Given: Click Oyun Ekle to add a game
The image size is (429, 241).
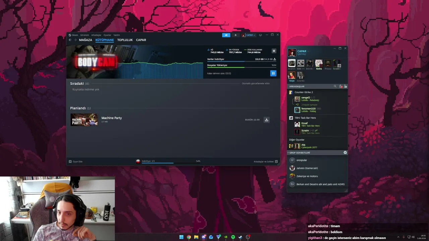Looking at the screenshot, I should click(x=75, y=162).
